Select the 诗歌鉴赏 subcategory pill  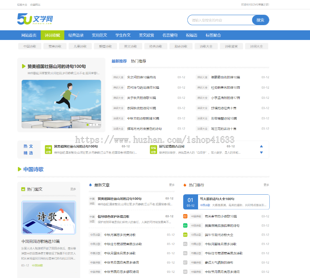coord(231,46)
